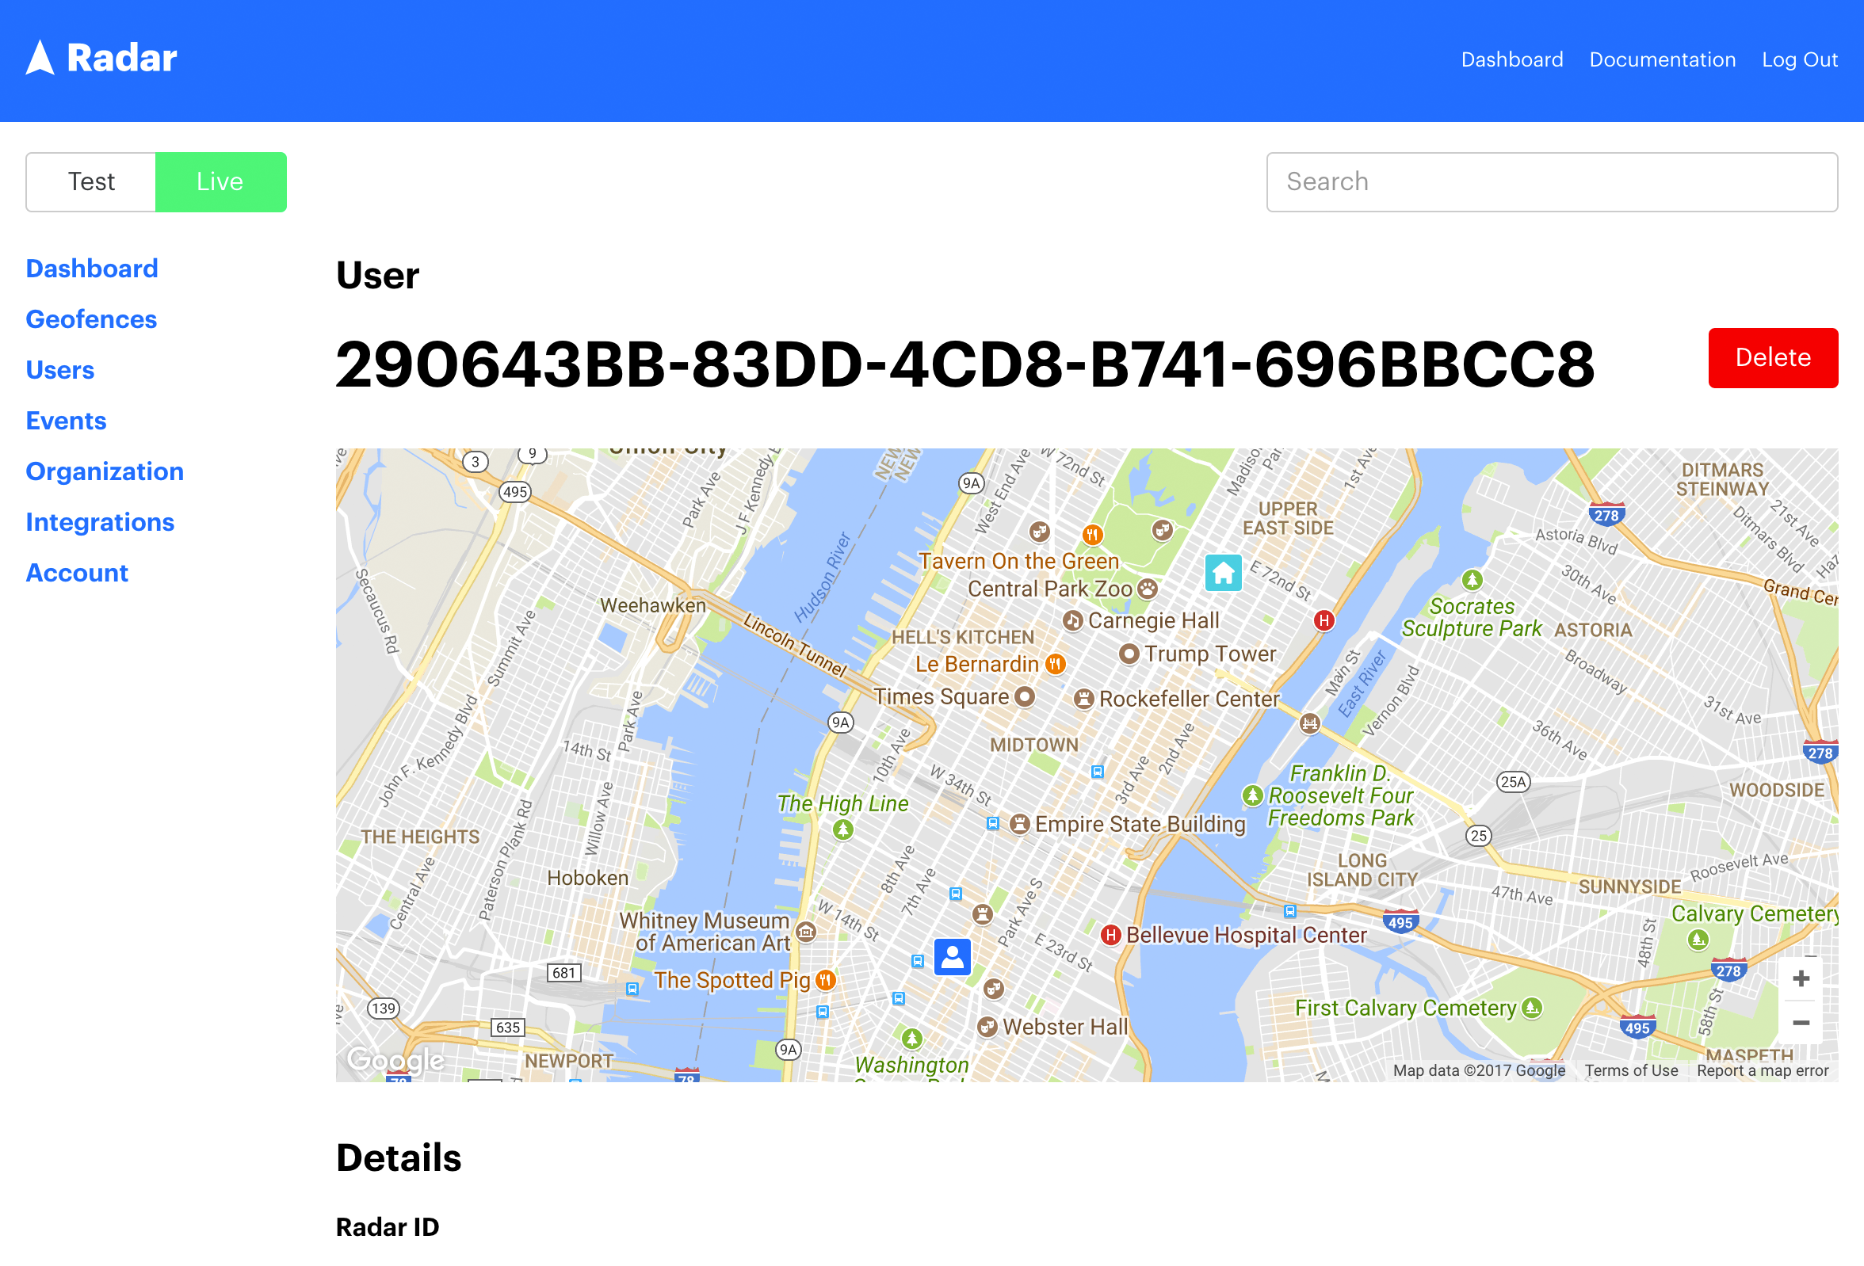The image size is (1864, 1266).
Task: Select the Users navigation link
Action: 59,368
